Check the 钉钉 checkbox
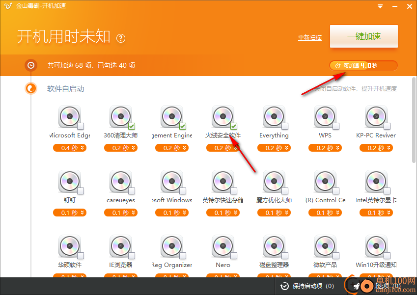The width and height of the screenshot is (417, 295). pyautogui.click(x=81, y=191)
